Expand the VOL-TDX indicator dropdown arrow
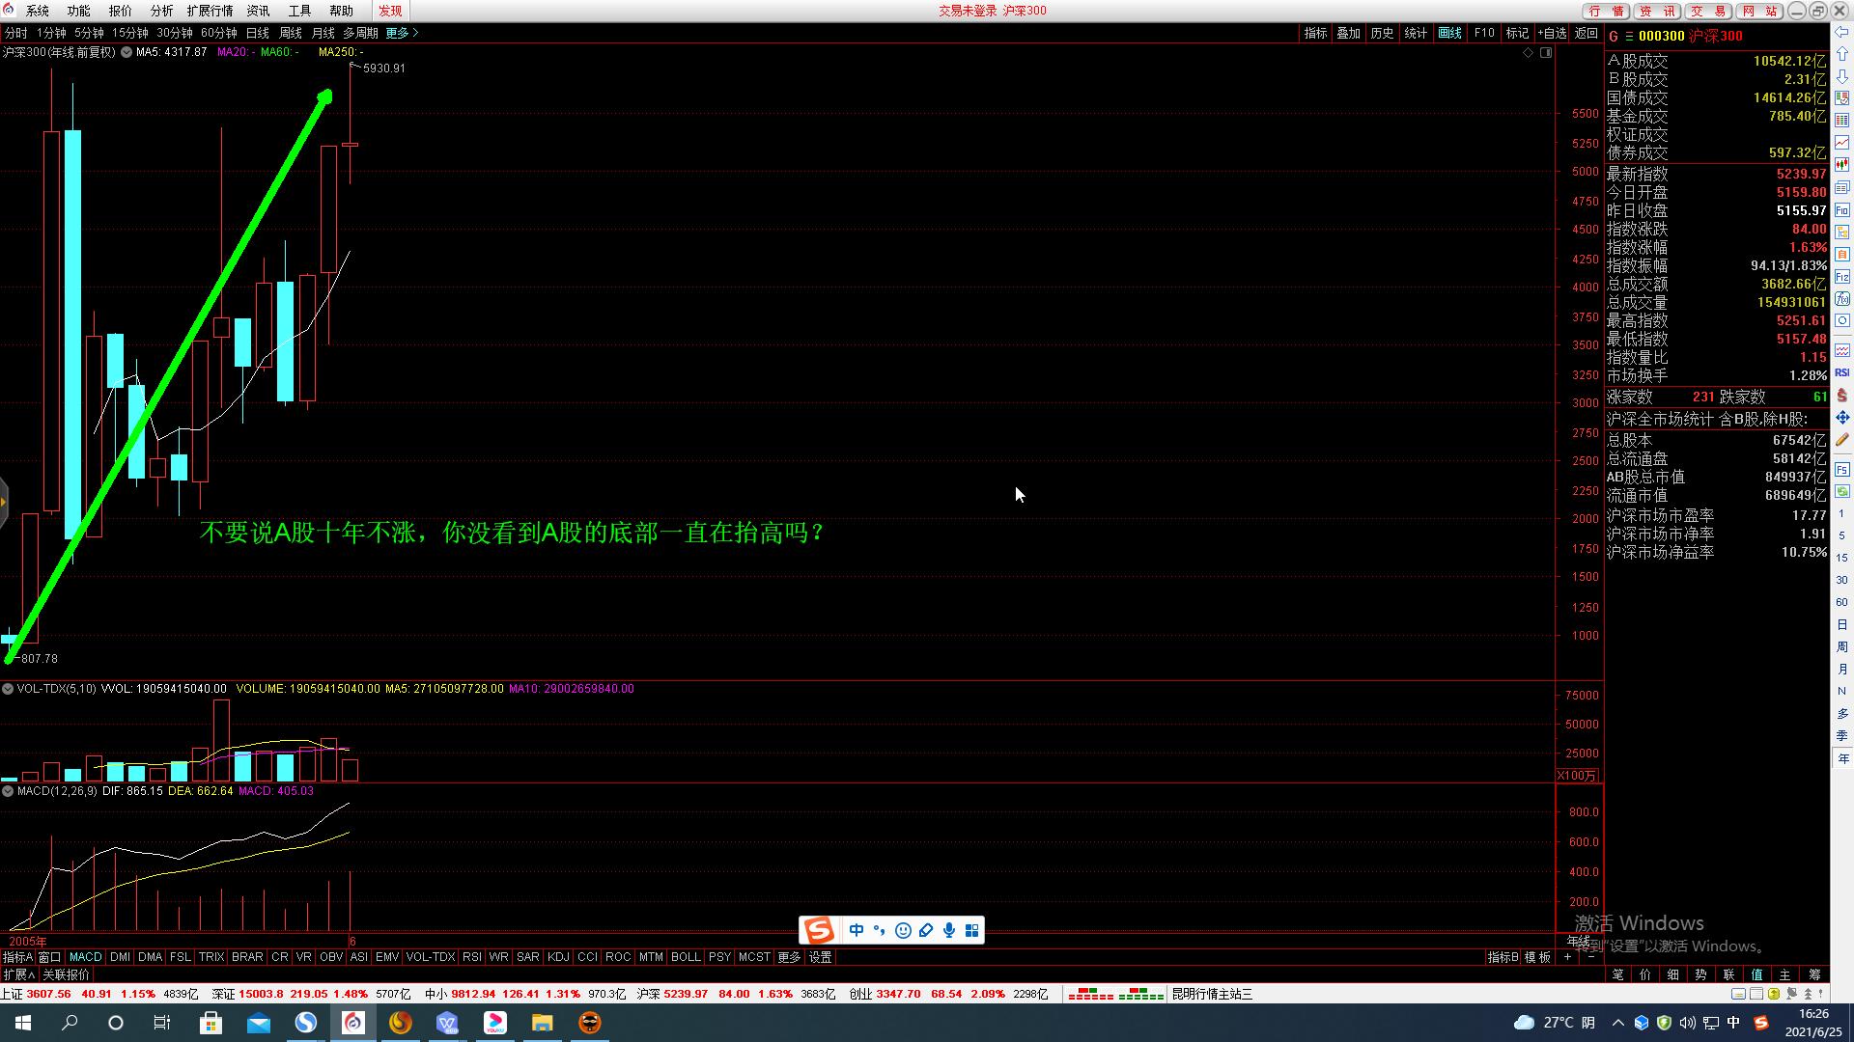 8,689
